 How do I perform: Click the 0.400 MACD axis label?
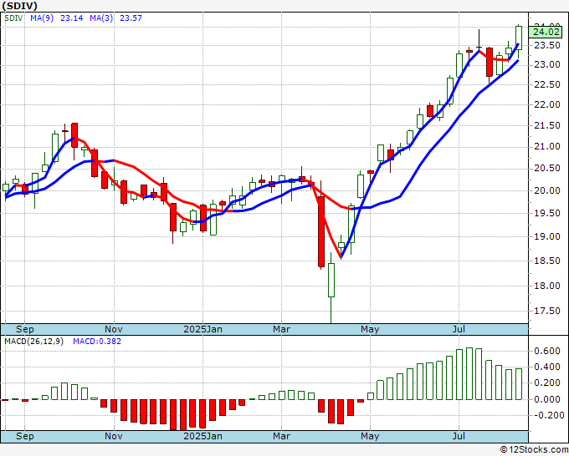547,367
